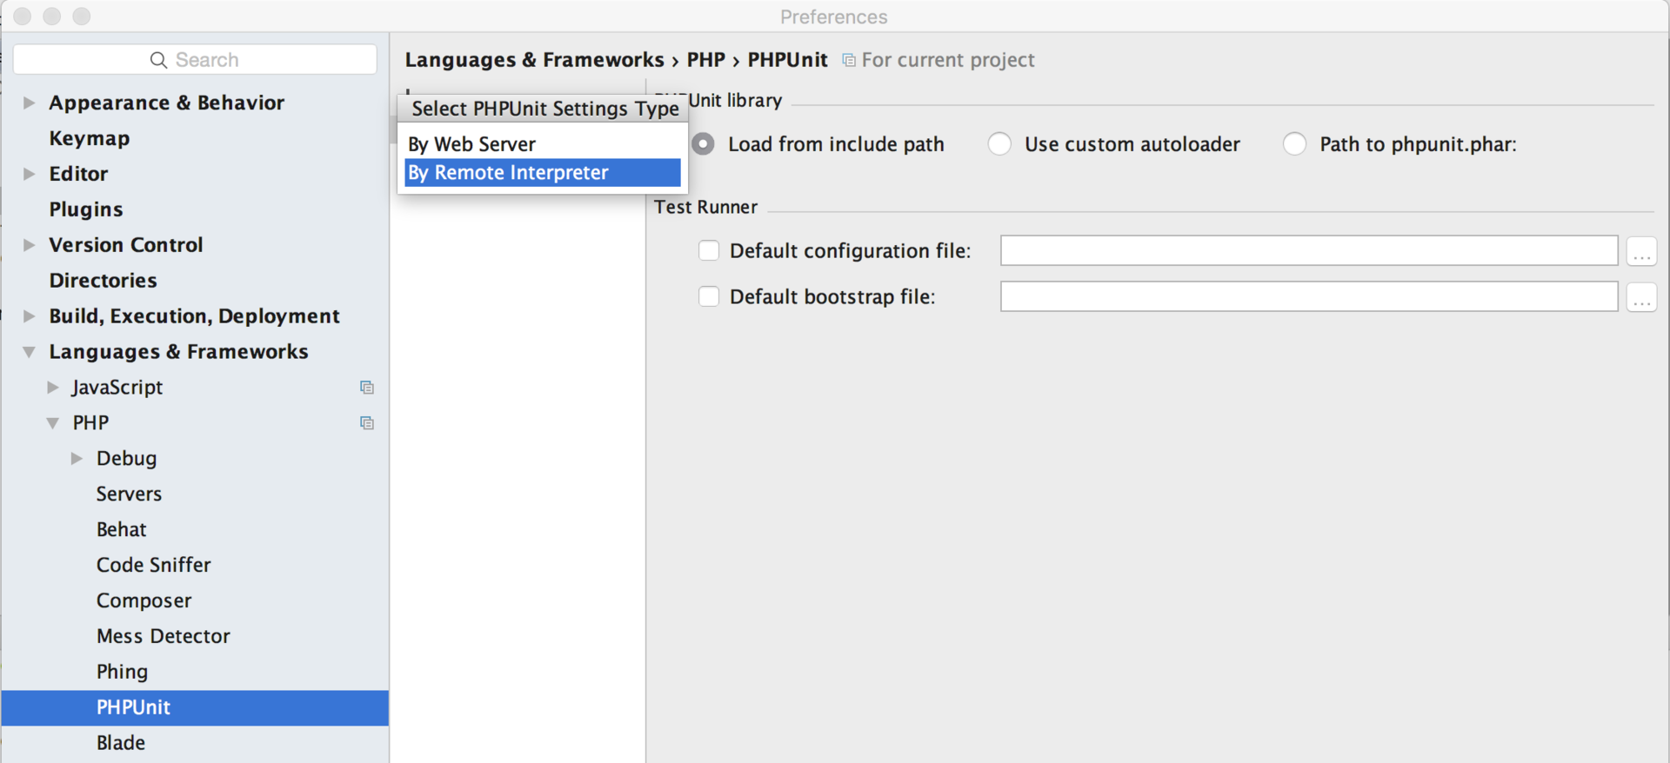This screenshot has width=1670, height=763.
Task: Expand Version Control section
Action: (x=29, y=245)
